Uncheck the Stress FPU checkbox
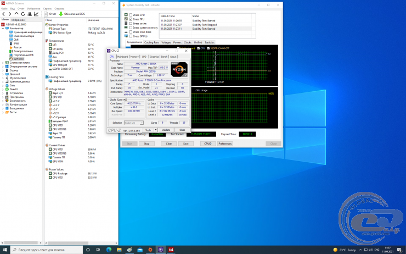Screen dimensions: 406x254 131,19
